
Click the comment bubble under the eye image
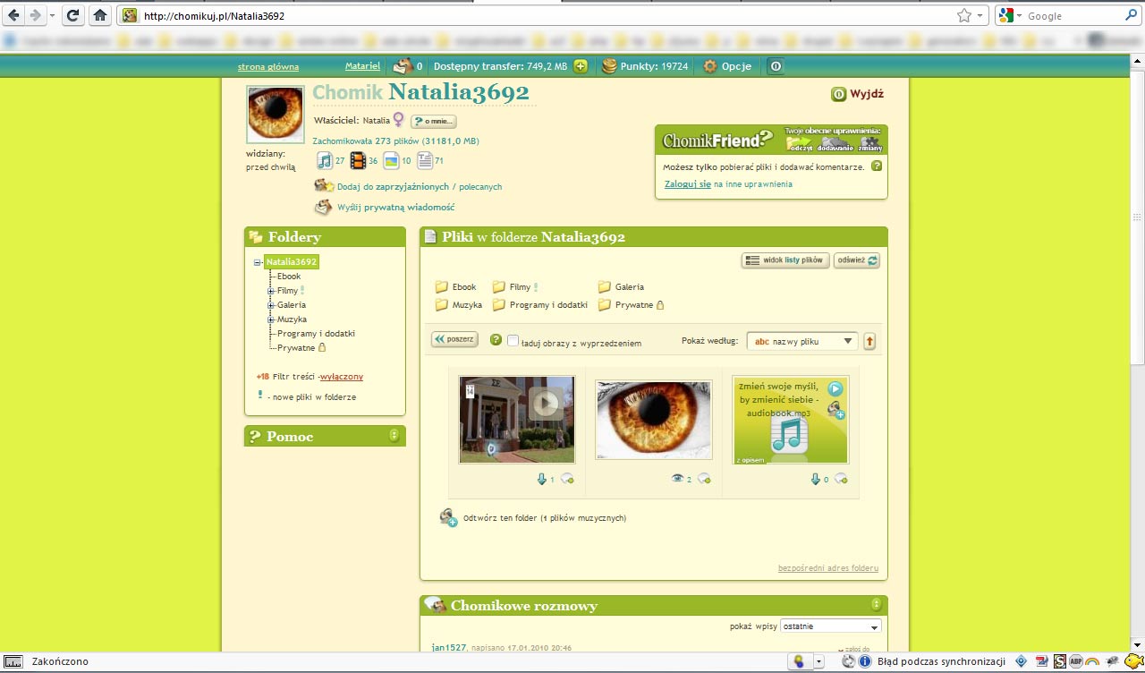[704, 479]
